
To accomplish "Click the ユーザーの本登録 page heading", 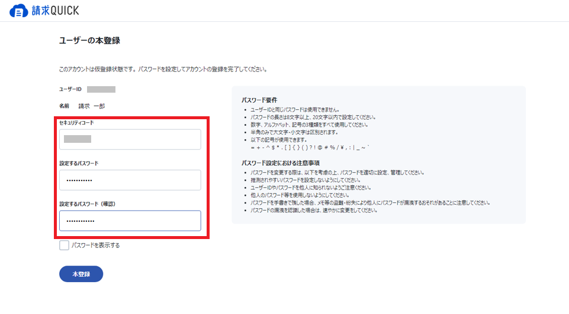I will (x=89, y=41).
